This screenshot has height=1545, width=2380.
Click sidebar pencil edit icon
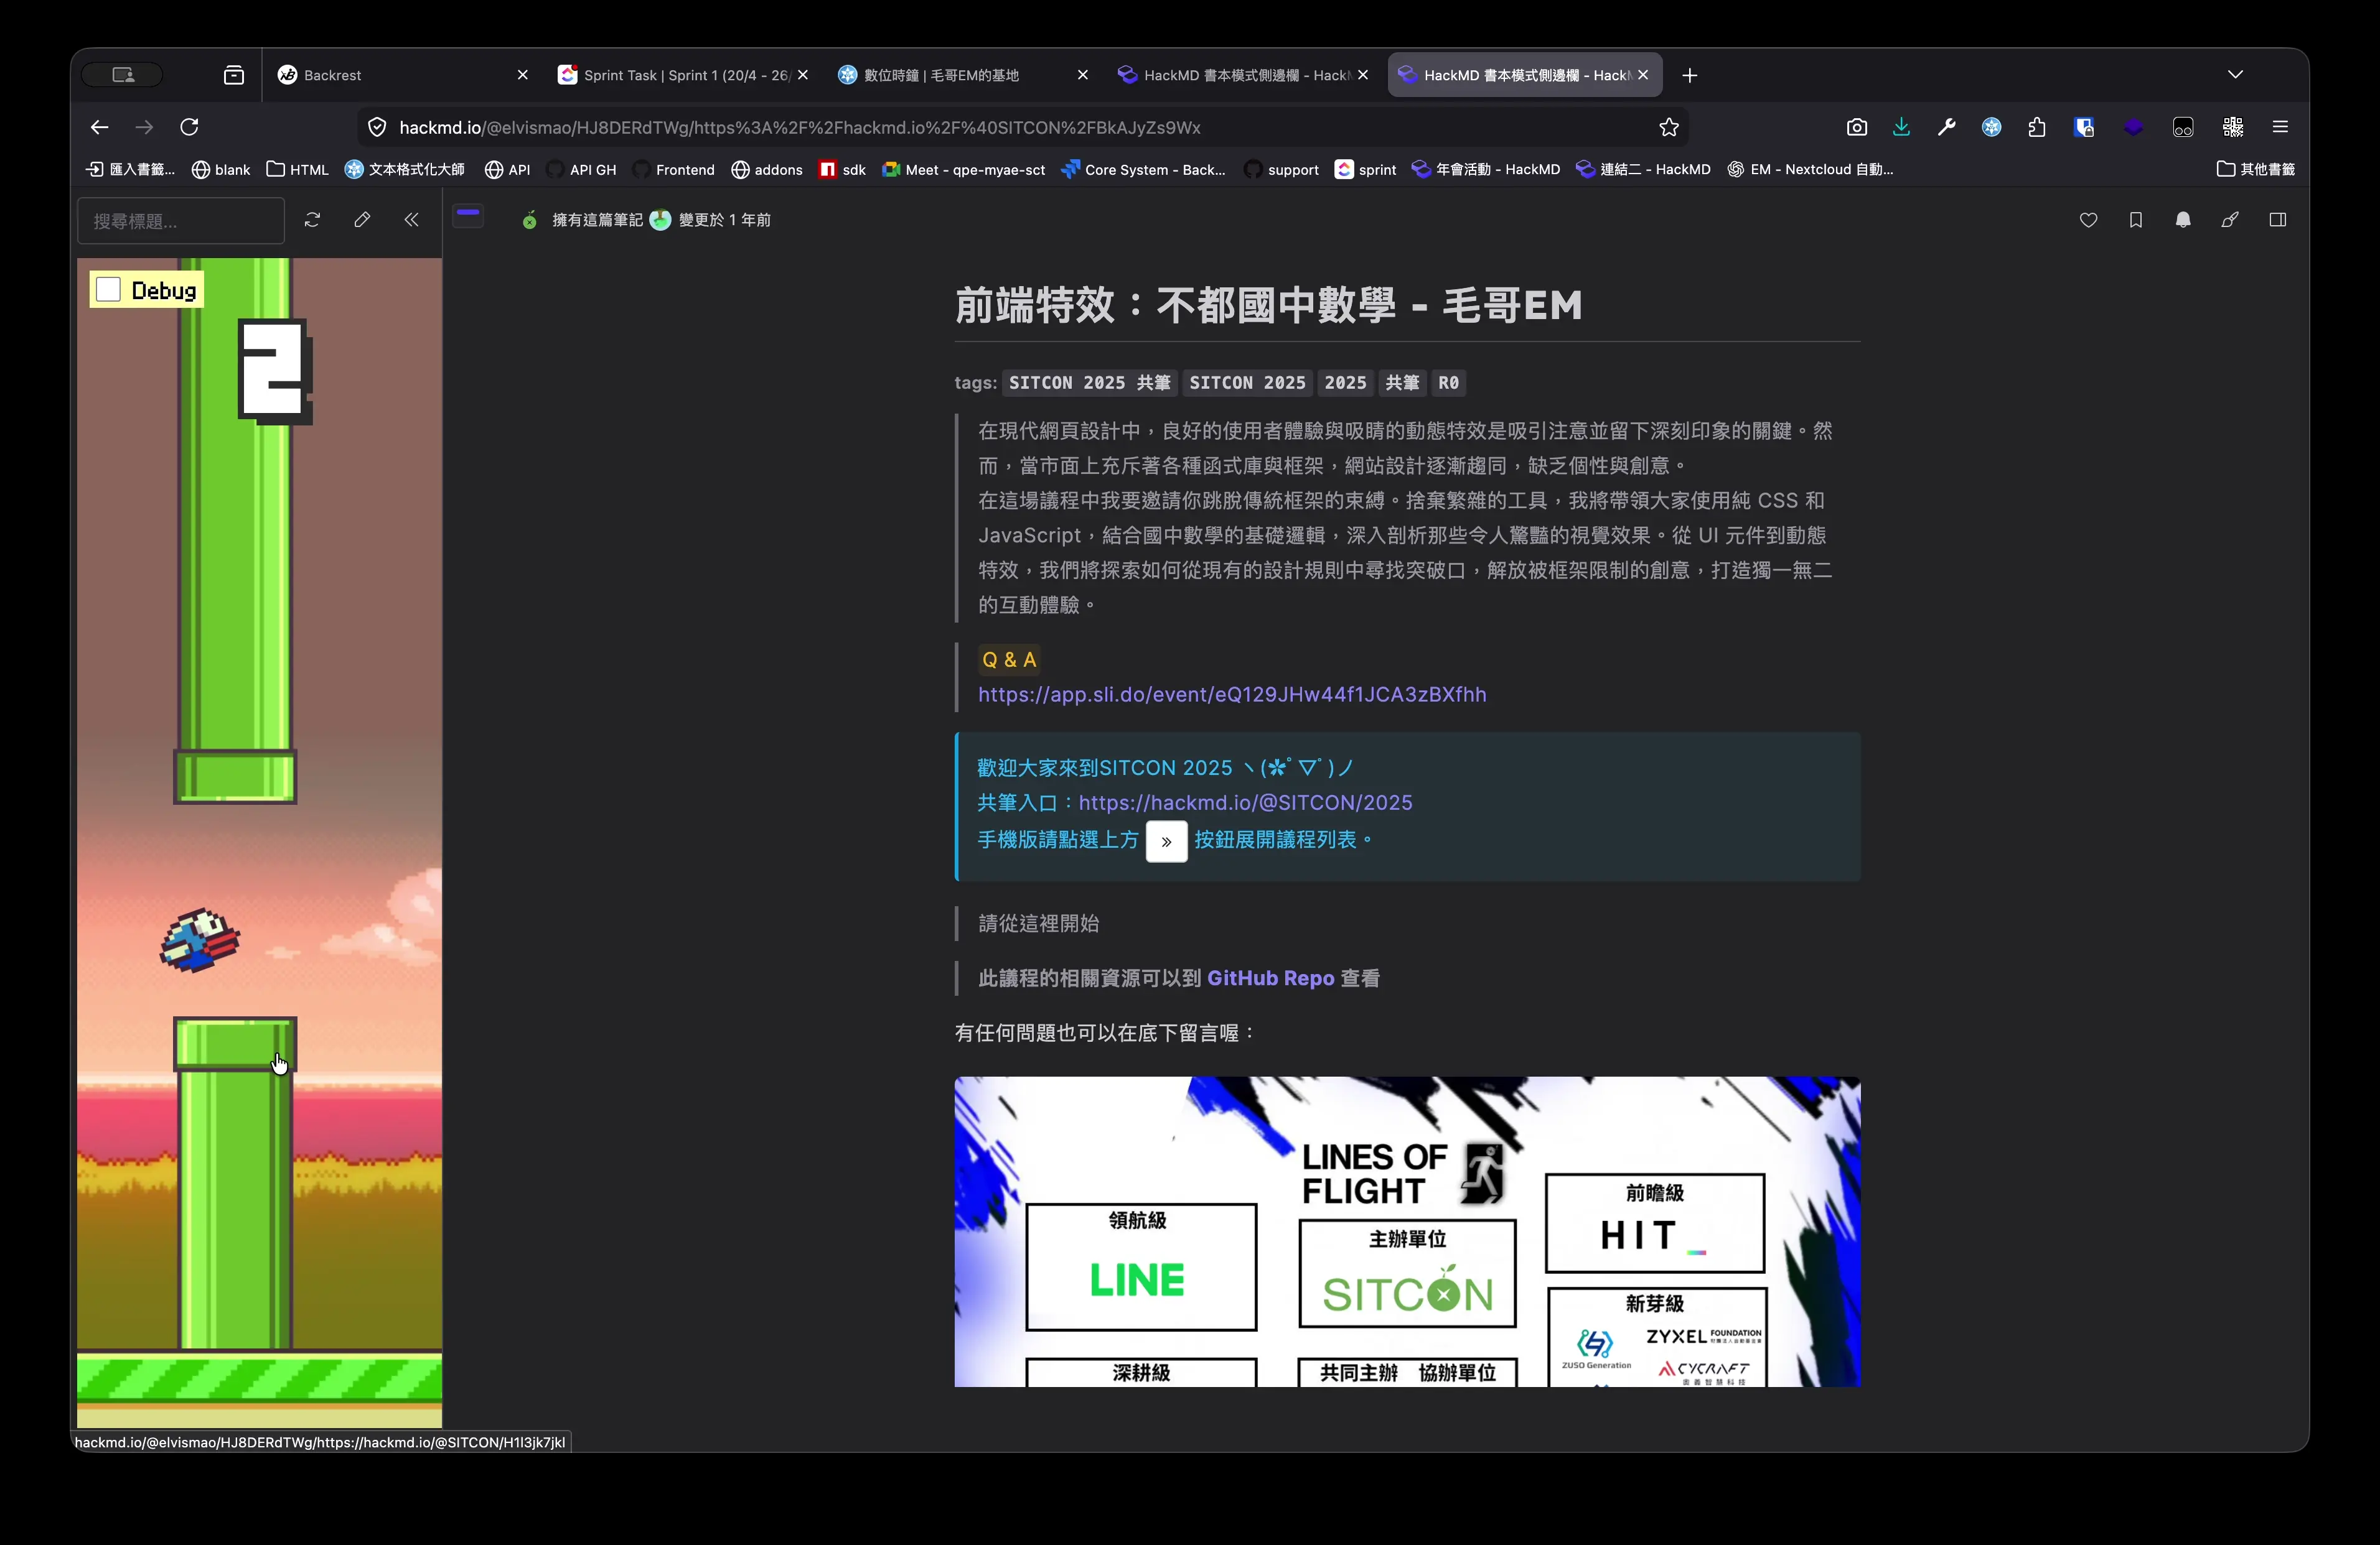362,220
